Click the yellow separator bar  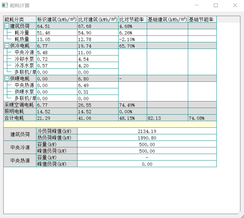pos(110,124)
